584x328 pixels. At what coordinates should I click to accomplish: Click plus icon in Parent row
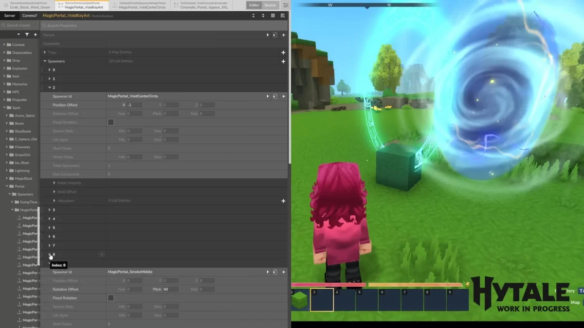[x=283, y=35]
